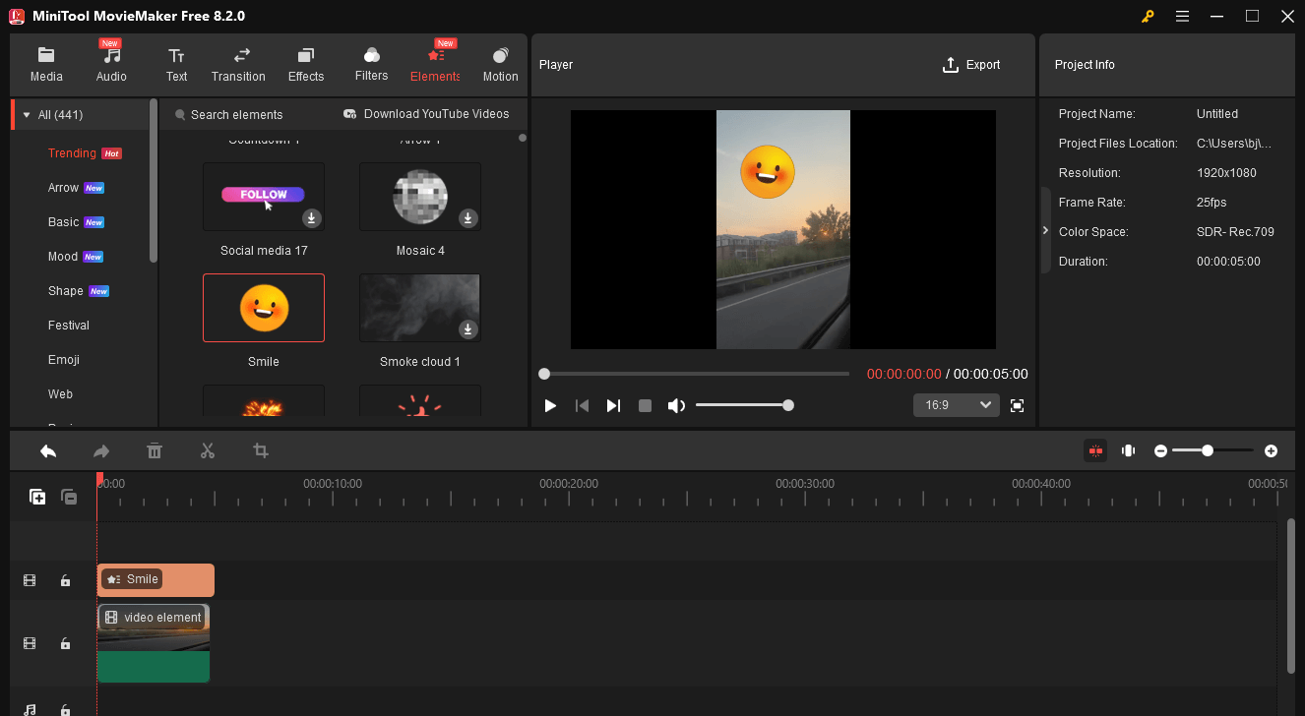Click the category list scrollbar
This screenshot has width=1305, height=716.
pos(153,180)
